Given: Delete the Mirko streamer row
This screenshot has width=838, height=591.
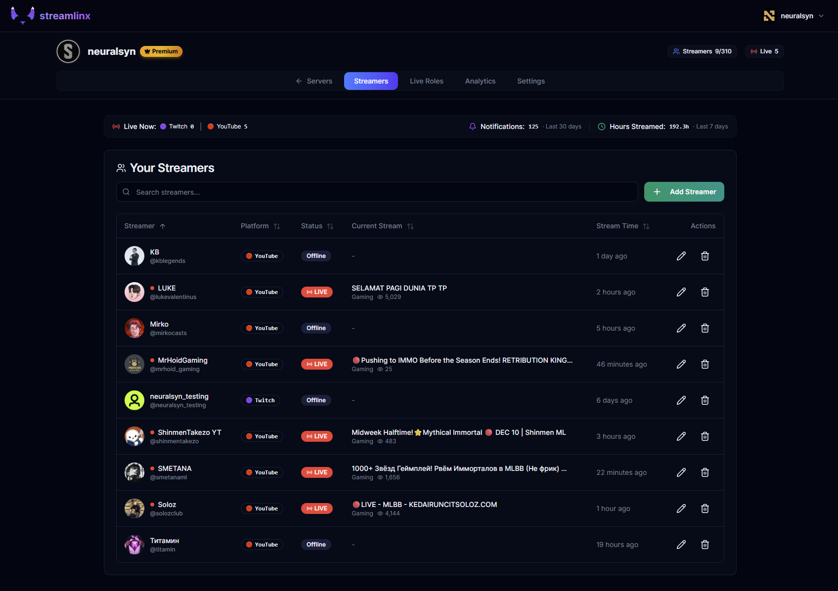Looking at the screenshot, I should click(x=705, y=328).
